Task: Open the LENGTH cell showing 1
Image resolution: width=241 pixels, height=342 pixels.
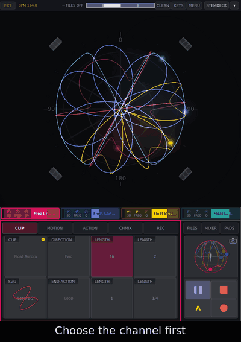Action: (112, 298)
